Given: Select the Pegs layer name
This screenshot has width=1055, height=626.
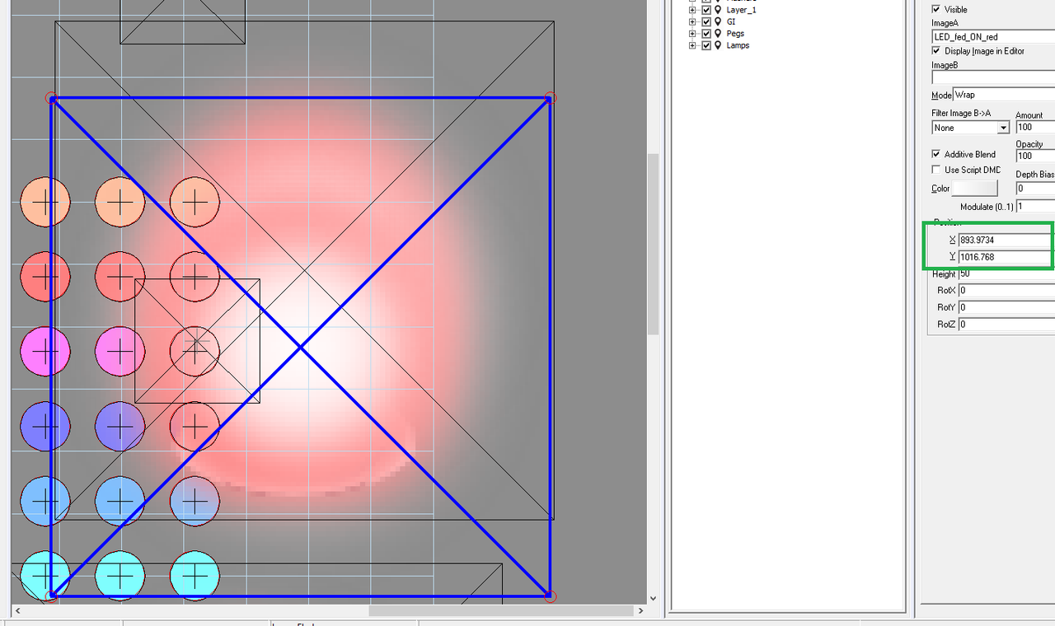Looking at the screenshot, I should [735, 34].
